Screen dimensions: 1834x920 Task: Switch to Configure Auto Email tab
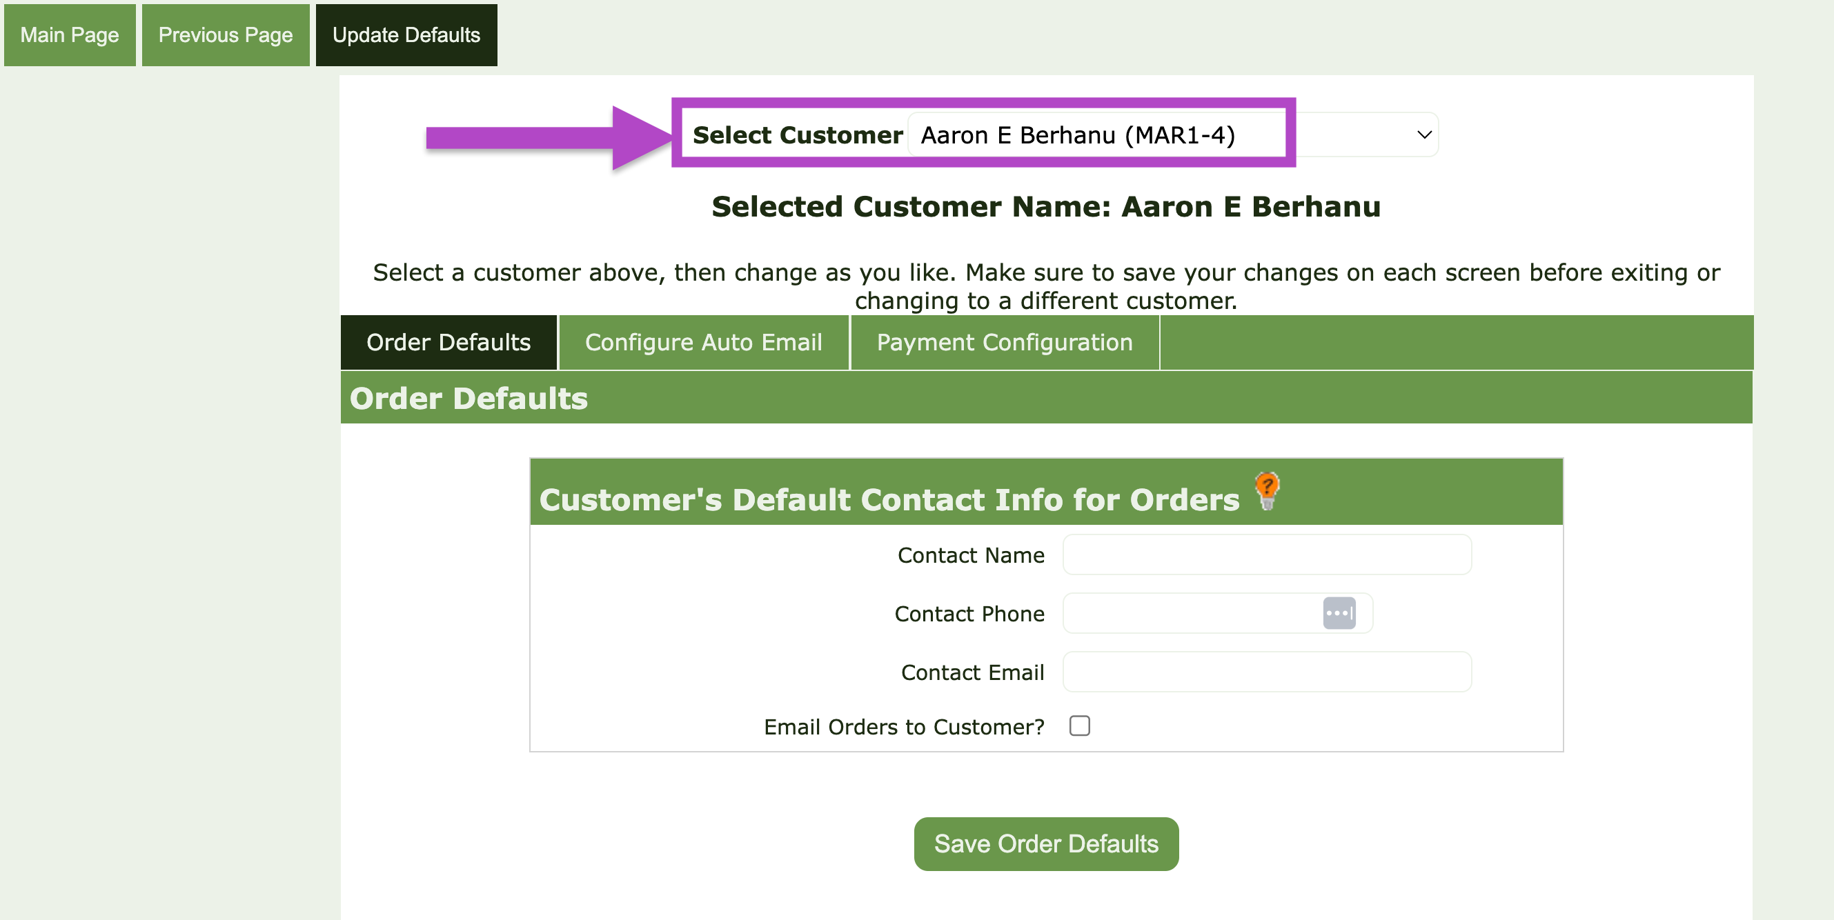702,342
